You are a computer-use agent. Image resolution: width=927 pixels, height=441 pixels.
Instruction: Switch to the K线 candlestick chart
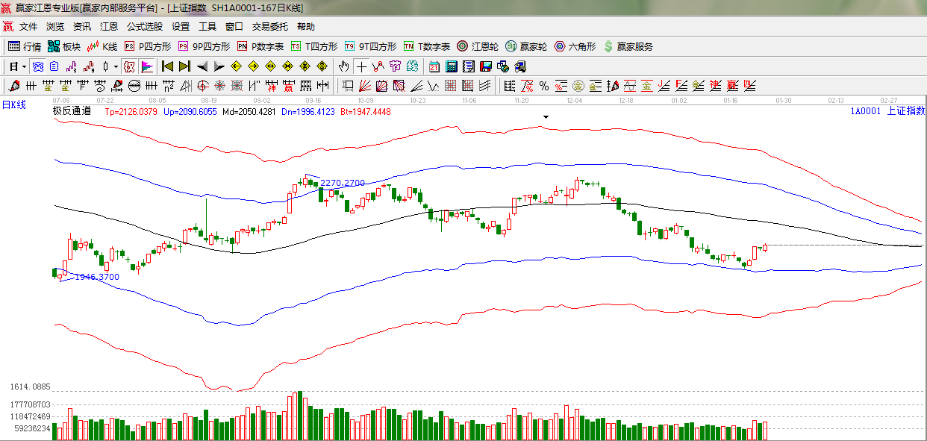click(102, 46)
